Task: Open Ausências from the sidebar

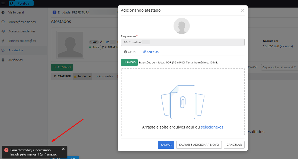Action: coord(15,60)
